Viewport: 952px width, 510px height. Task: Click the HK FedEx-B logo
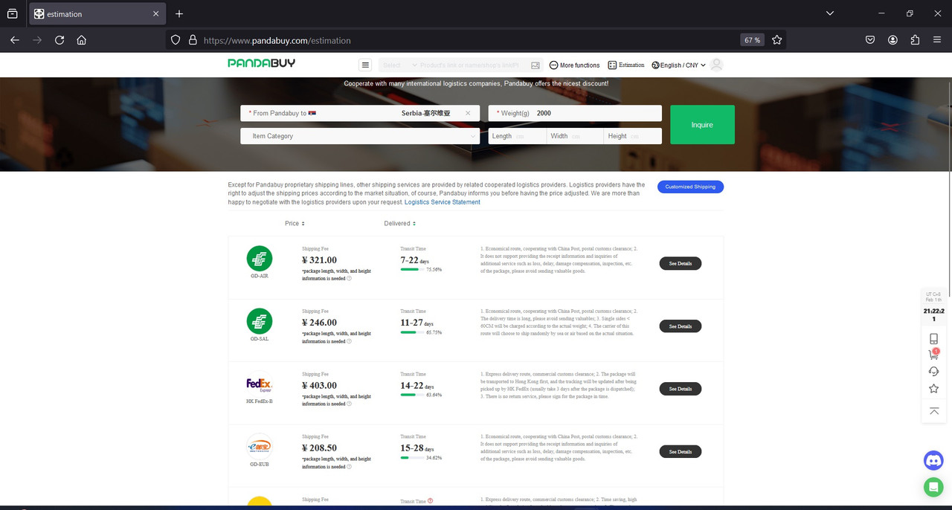pos(260,384)
